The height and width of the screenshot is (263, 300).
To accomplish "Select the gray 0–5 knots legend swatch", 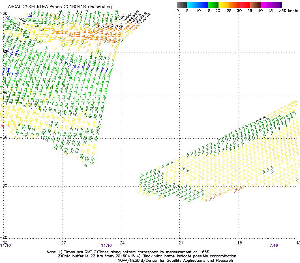I will tap(182, 5).
